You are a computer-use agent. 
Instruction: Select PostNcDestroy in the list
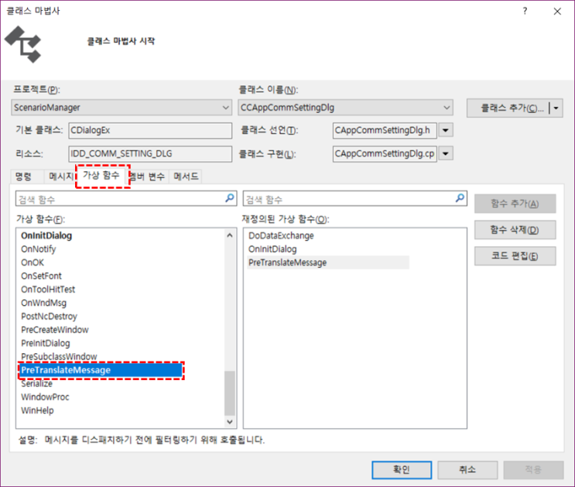point(49,317)
